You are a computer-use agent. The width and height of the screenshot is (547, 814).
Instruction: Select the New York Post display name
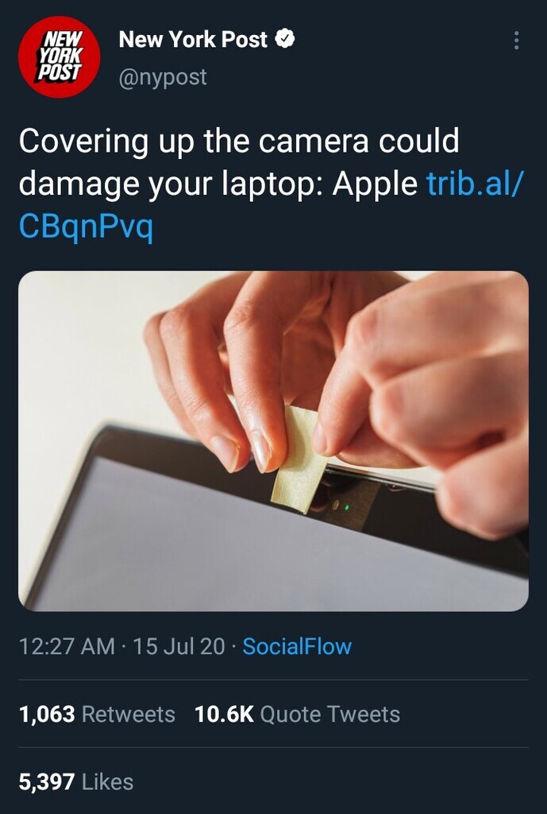click(193, 40)
